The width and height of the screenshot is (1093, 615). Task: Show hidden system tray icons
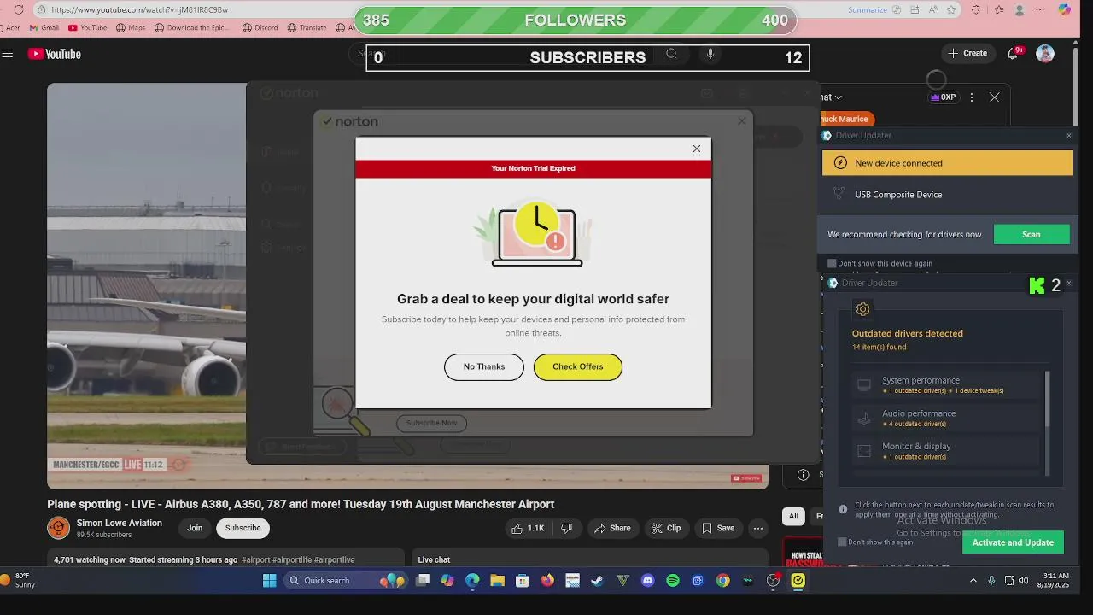point(973,581)
